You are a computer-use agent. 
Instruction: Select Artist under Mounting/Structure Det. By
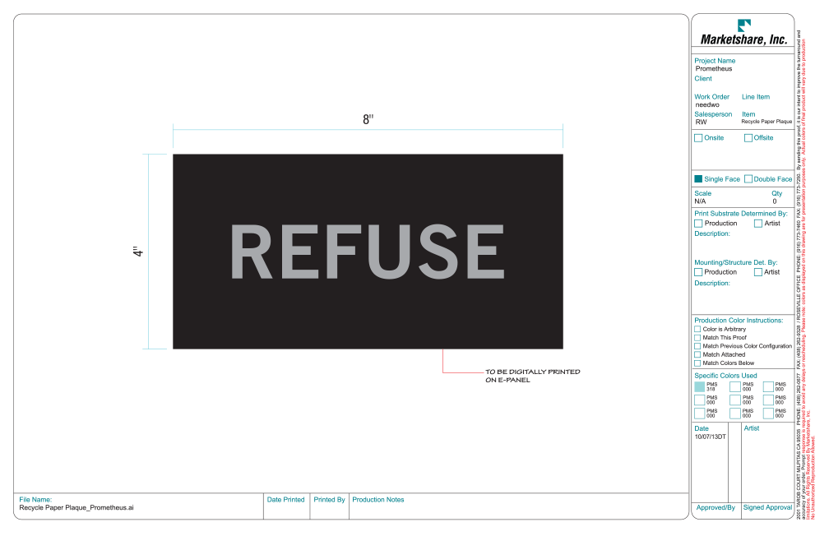(758, 272)
